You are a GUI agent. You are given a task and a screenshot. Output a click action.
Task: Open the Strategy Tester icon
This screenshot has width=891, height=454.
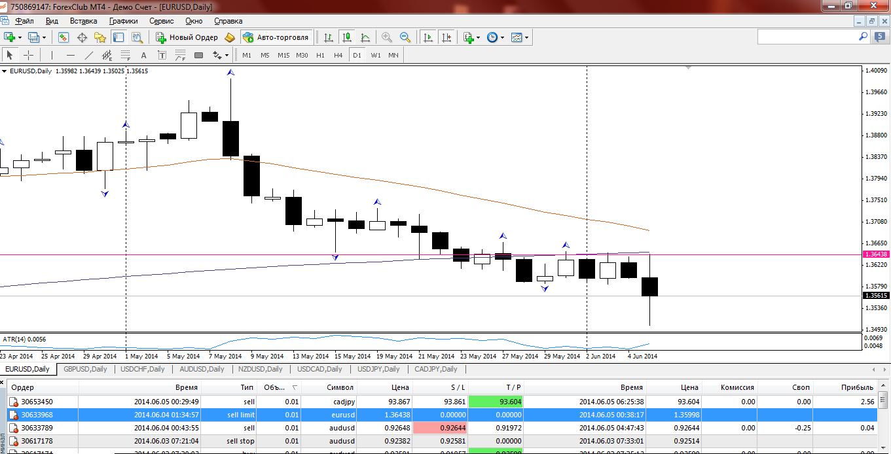coord(137,37)
